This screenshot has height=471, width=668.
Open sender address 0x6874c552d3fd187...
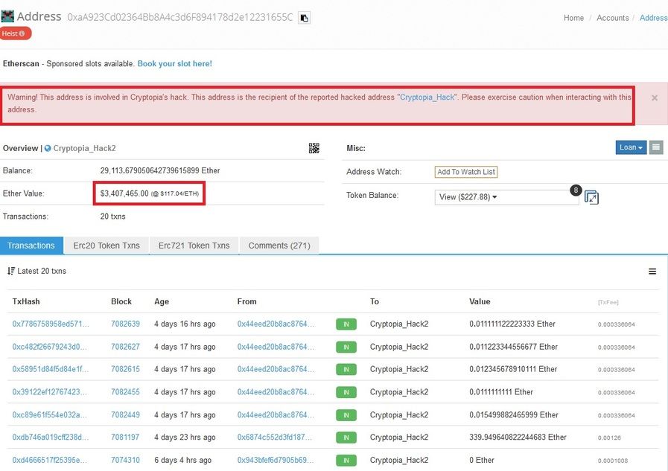[x=275, y=438]
